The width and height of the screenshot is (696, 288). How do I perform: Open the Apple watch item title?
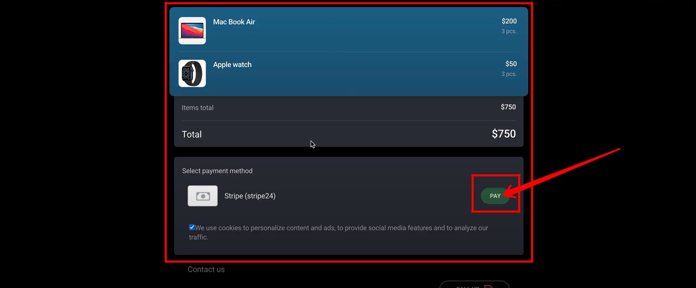[x=232, y=65]
